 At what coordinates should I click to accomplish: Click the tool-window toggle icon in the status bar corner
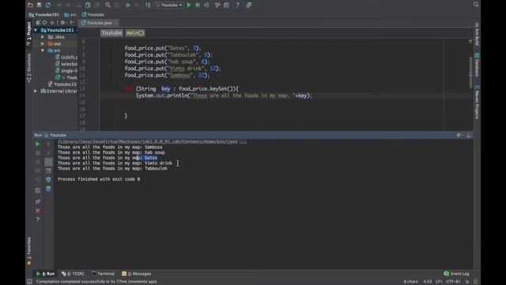coord(29,282)
